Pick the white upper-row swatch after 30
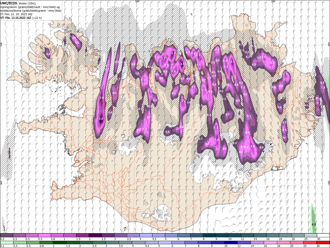 pos(323,235)
